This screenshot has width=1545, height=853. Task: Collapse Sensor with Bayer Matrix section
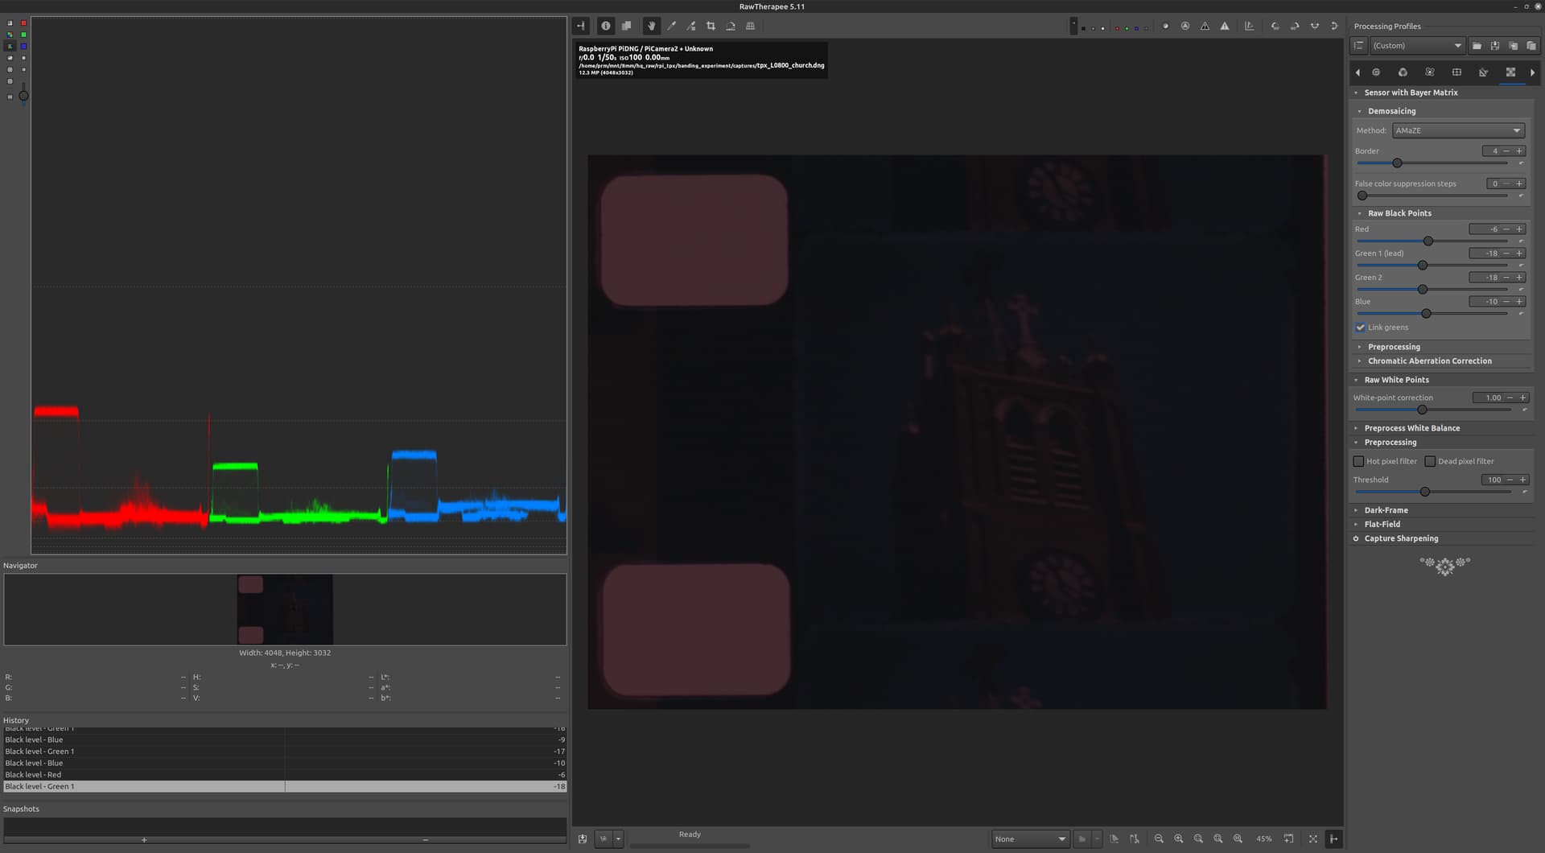coord(1411,93)
